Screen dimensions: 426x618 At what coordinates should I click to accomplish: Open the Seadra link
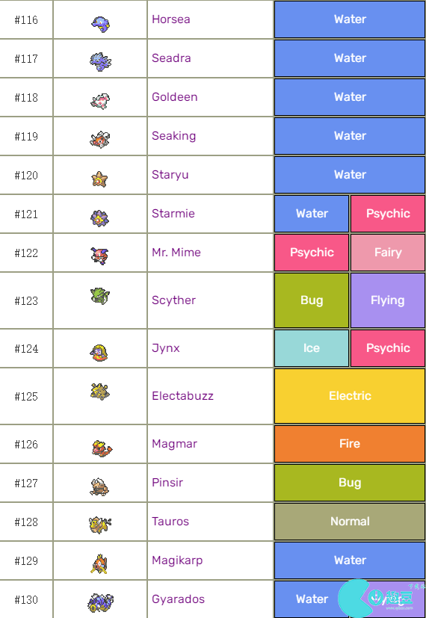pyautogui.click(x=171, y=58)
